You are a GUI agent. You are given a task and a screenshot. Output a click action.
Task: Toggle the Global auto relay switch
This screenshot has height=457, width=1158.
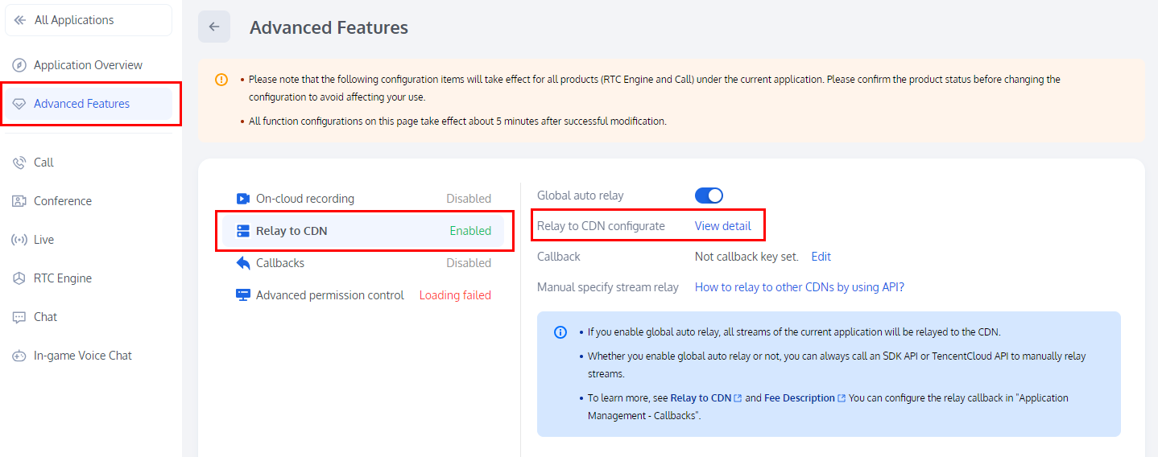click(709, 196)
